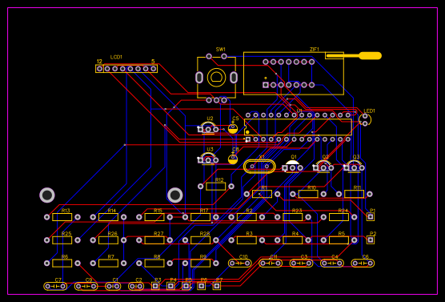
Task: Select voltage regulator U2
Action: click(208, 127)
